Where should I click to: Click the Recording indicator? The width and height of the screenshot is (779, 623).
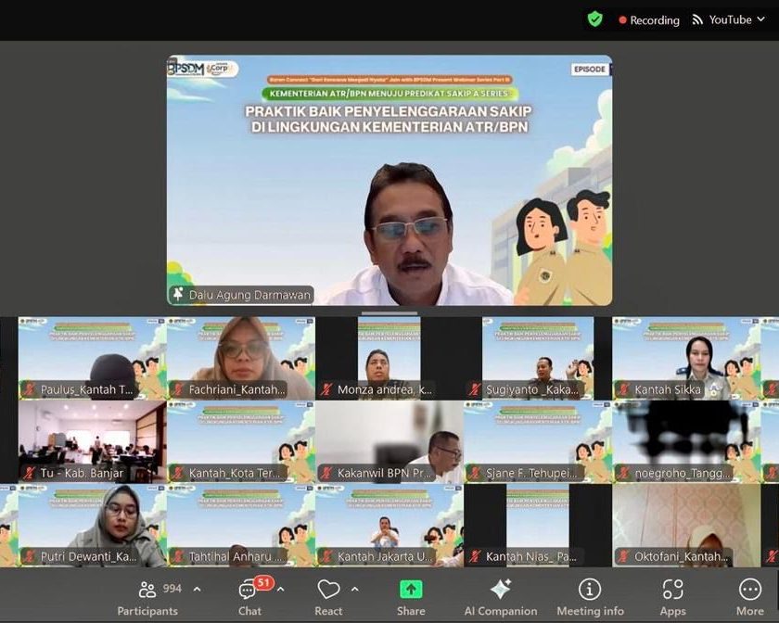648,19
